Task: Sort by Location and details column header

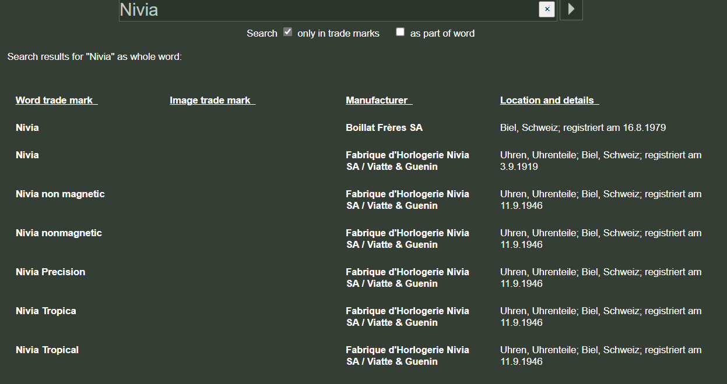Action: pyautogui.click(x=549, y=100)
